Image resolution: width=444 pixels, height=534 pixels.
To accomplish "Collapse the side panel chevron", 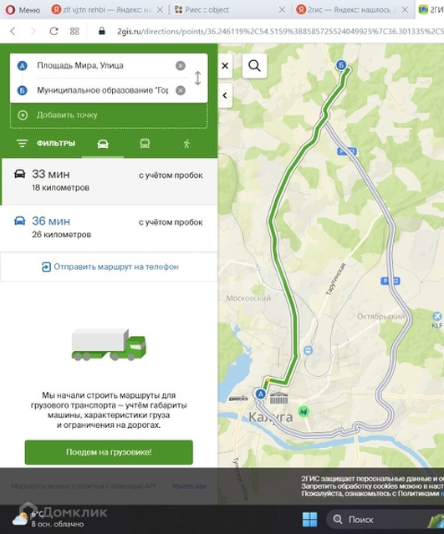I will (225, 95).
